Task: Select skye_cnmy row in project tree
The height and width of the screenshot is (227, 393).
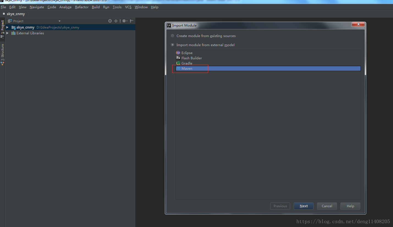Action: click(70, 27)
